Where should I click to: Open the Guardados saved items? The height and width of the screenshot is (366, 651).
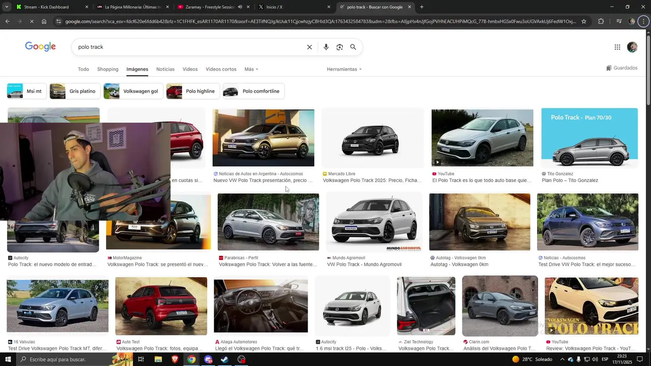(x=622, y=68)
